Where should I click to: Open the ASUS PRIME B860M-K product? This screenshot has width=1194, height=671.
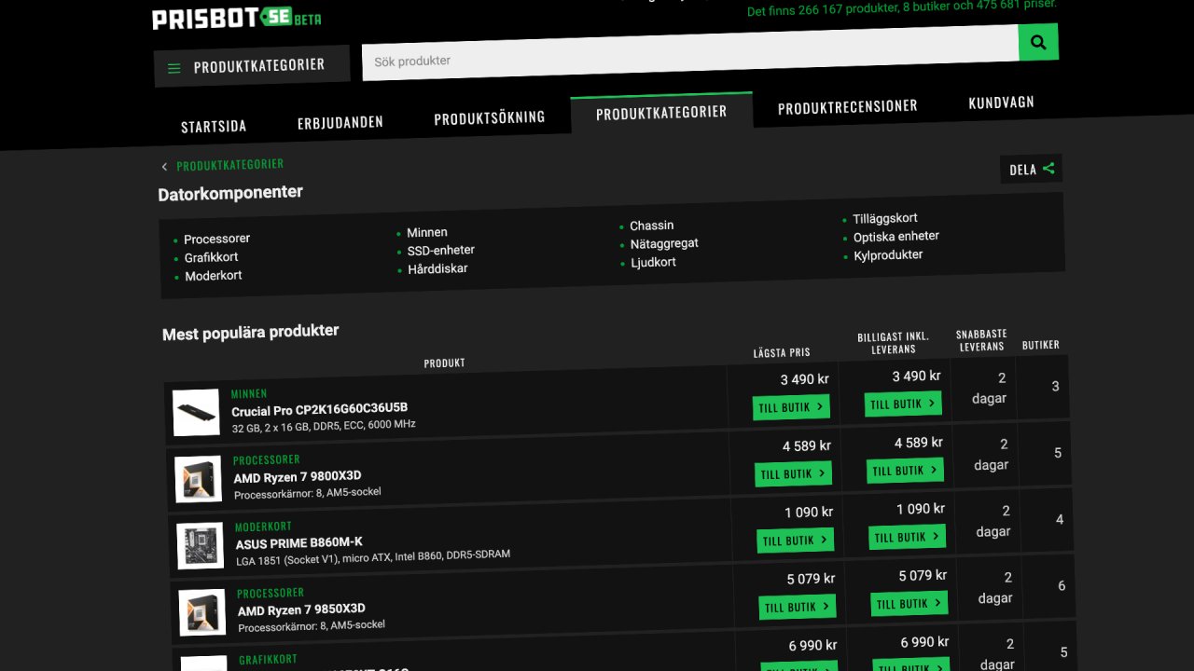click(x=299, y=543)
